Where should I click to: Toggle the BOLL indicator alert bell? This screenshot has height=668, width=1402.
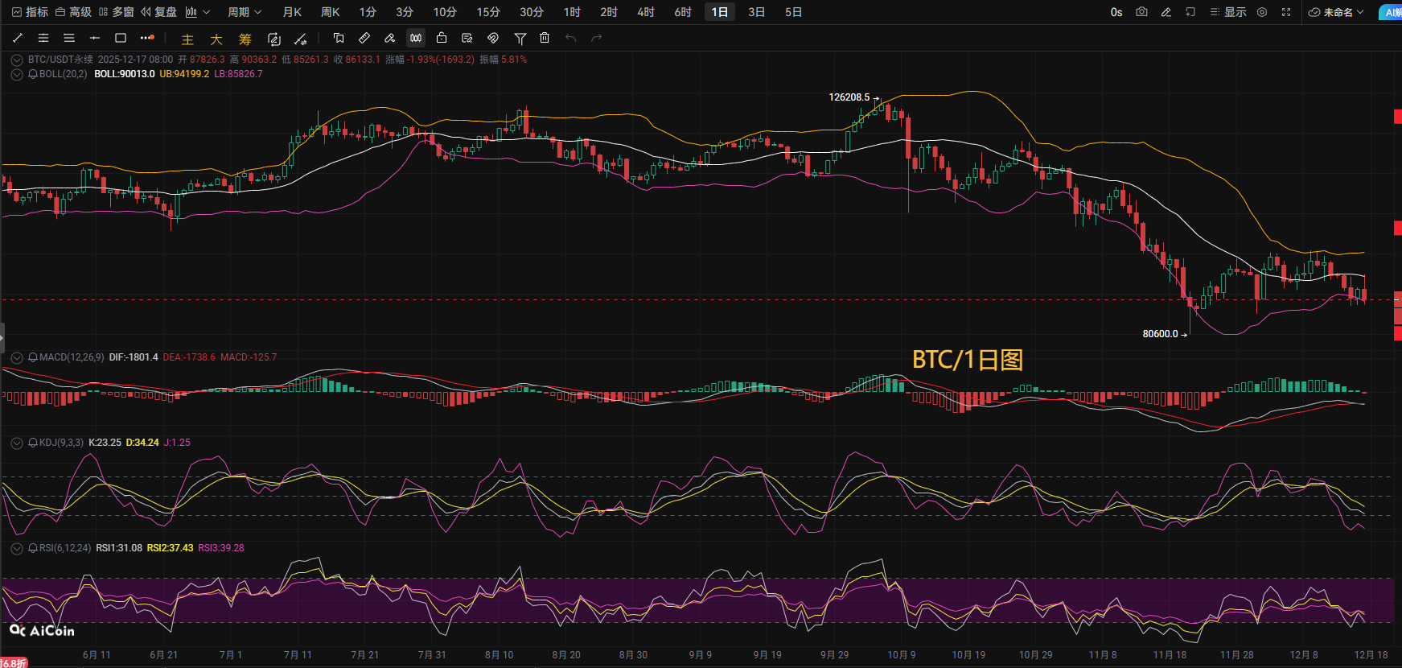click(x=33, y=74)
